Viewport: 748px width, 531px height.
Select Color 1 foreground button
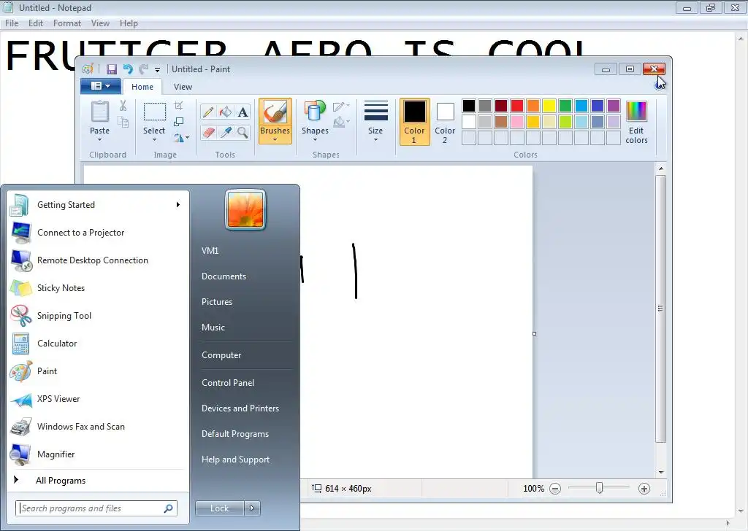tap(414, 122)
